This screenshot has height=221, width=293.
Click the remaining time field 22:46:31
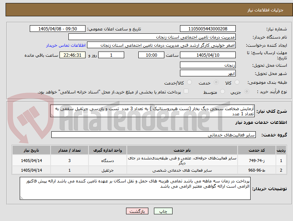[73, 55]
